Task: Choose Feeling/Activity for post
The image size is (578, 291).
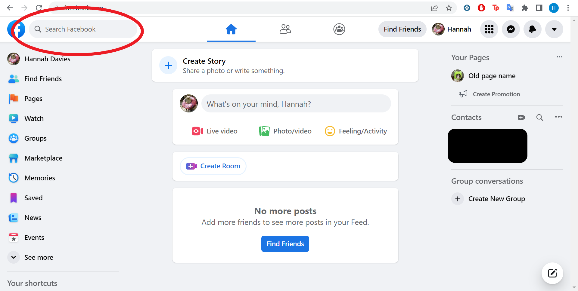Action: click(x=356, y=131)
